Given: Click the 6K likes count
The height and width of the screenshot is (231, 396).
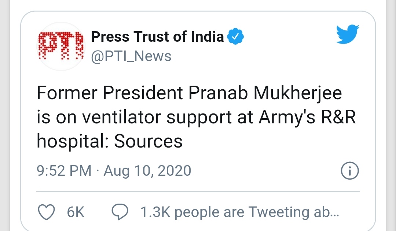Looking at the screenshot, I should click(x=76, y=212).
